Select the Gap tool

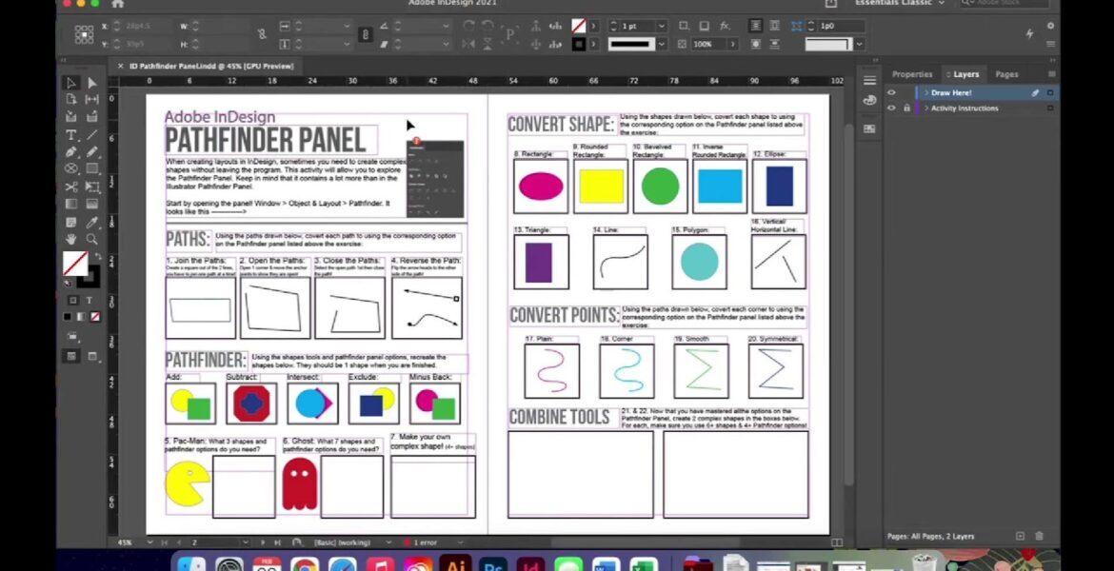pos(92,99)
